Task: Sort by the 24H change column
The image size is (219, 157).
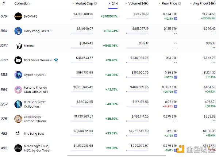Action: pyautogui.click(x=113, y=4)
